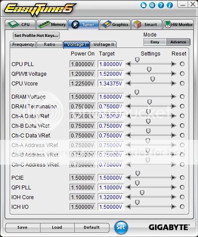Click the @ email icon in title bar

[x=152, y=5]
